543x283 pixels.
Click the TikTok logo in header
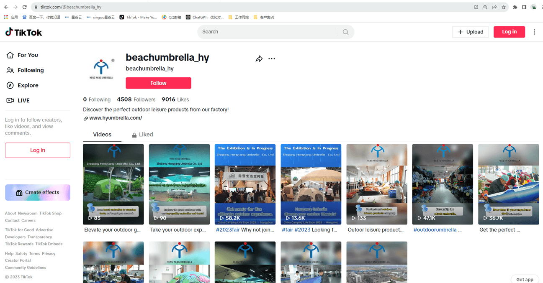tap(24, 32)
